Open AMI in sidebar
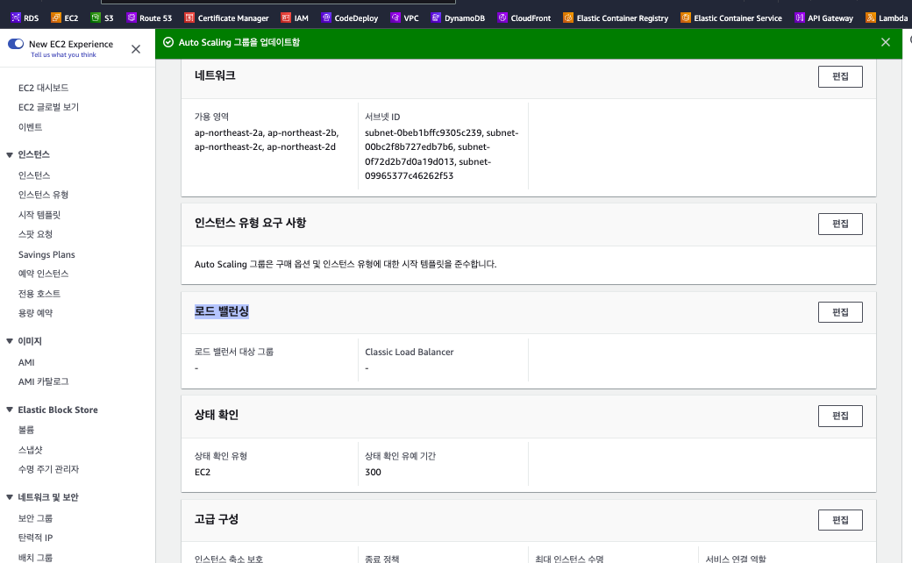This screenshot has height=563, width=912. point(26,362)
